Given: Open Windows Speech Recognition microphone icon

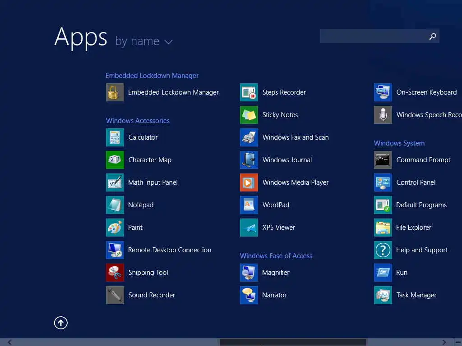Looking at the screenshot, I should 383,115.
